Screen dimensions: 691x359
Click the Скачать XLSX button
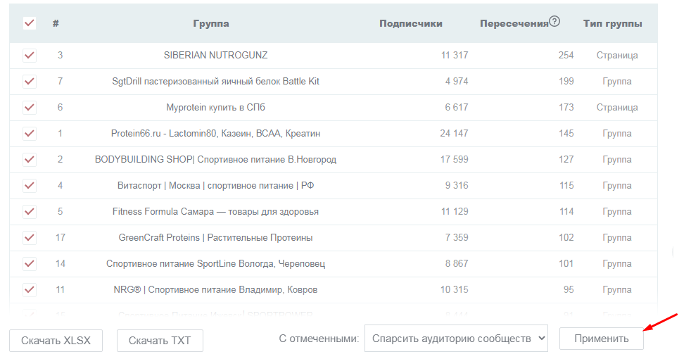(x=56, y=341)
